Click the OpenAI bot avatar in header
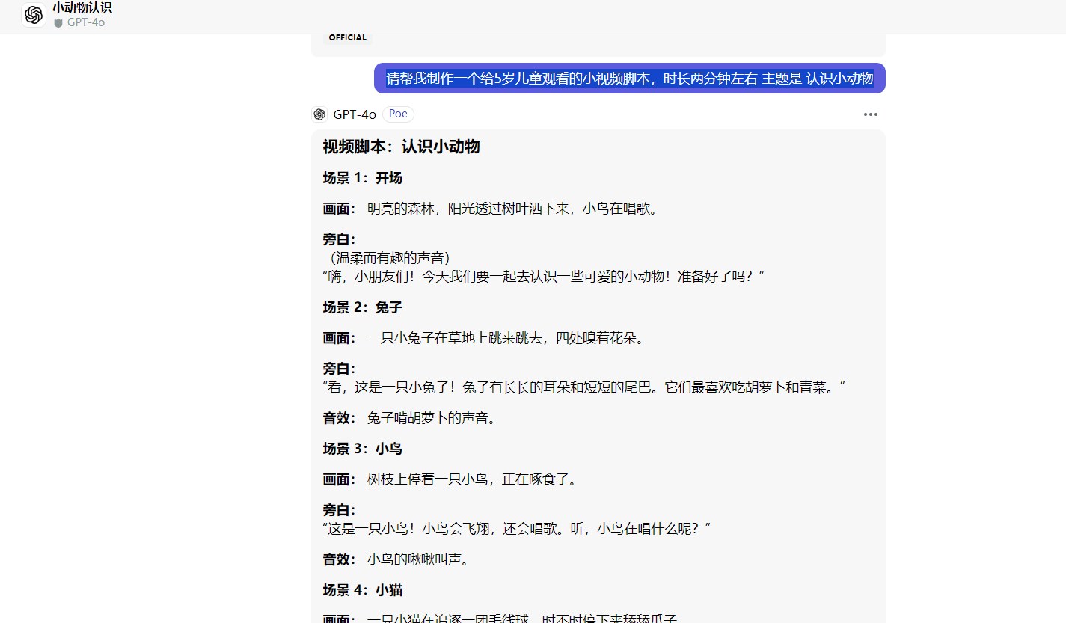 coord(34,15)
